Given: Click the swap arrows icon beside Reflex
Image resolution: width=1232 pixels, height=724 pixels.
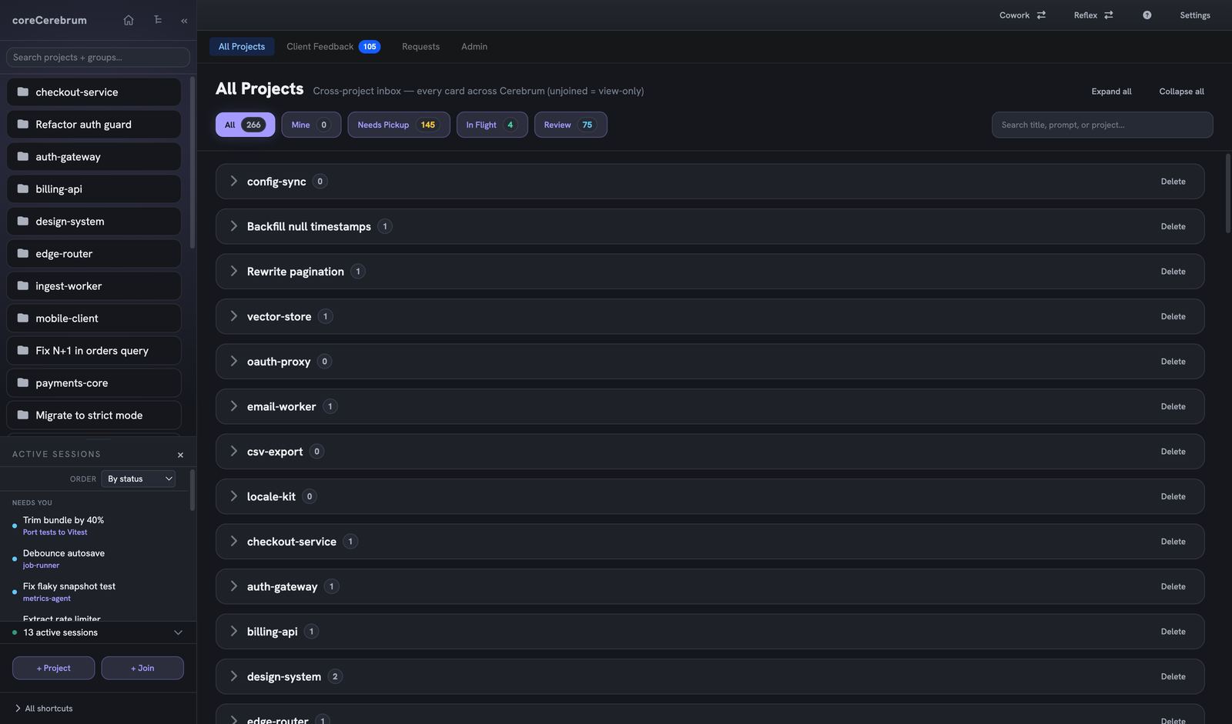Looking at the screenshot, I should click(x=1109, y=15).
